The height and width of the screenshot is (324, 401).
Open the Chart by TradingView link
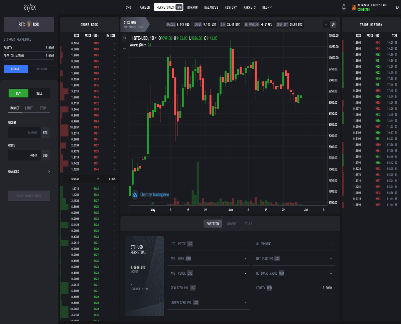[154, 195]
